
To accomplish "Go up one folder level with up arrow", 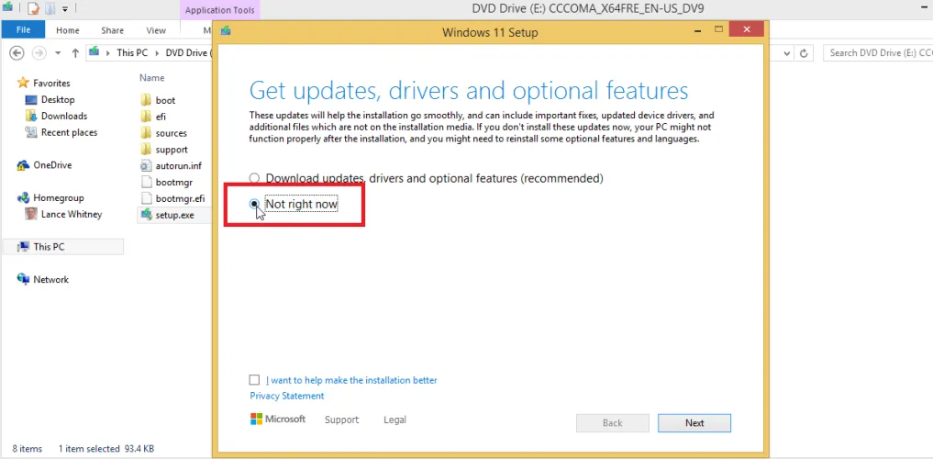I will click(75, 53).
